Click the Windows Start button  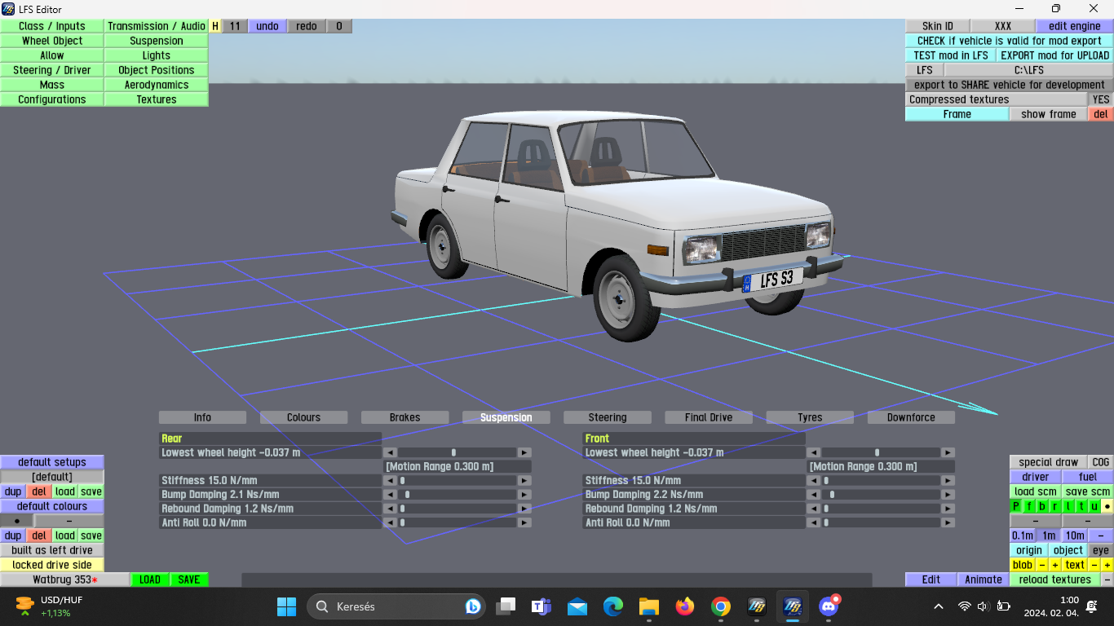(287, 606)
